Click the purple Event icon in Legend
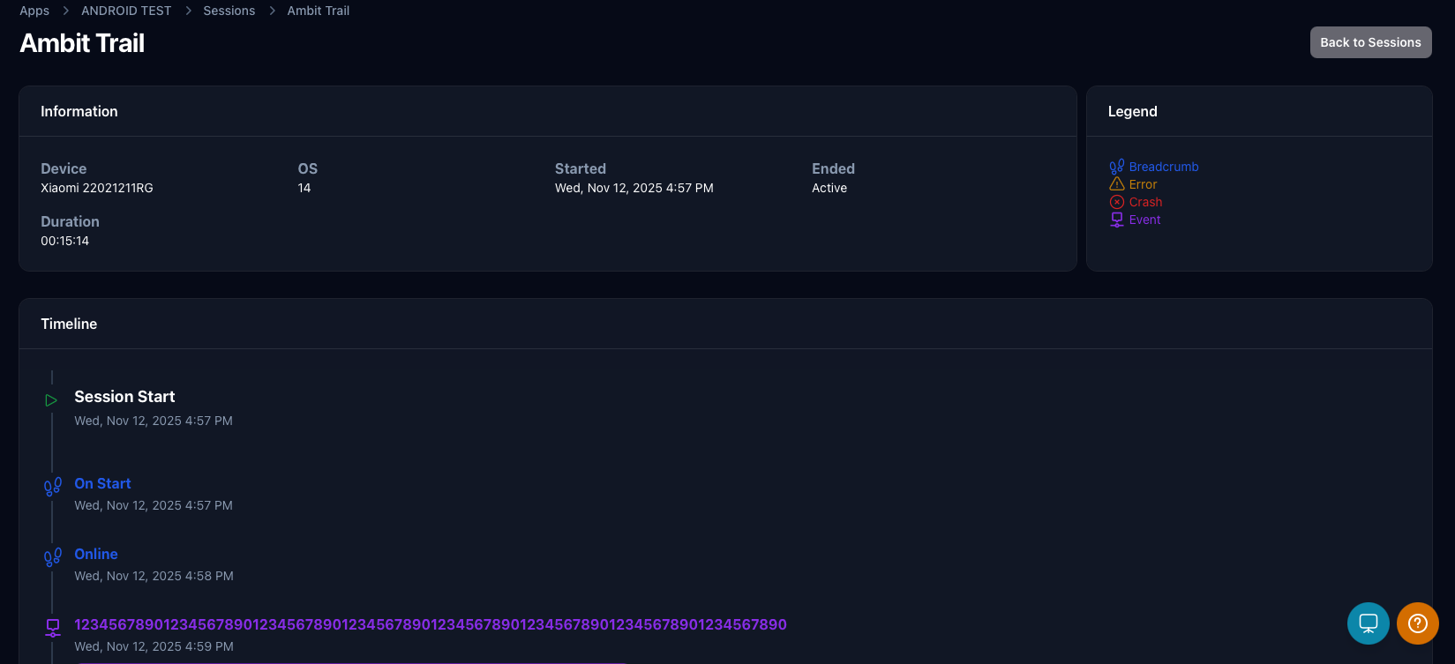1455x664 pixels. point(1116,220)
